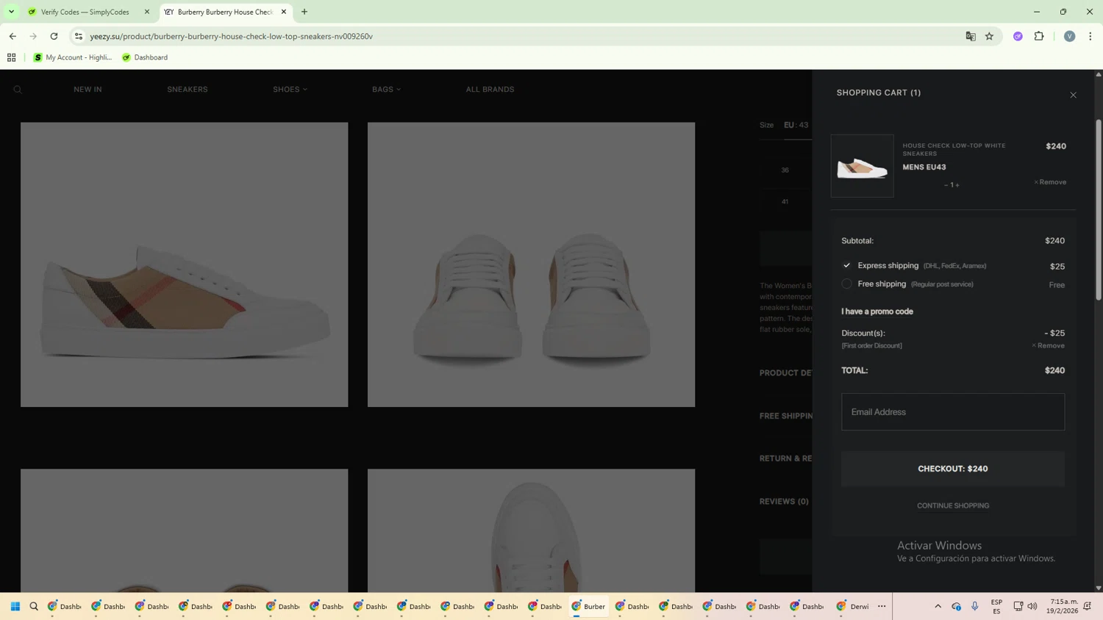1103x620 pixels.
Task: Click the Email Address field
Action: [x=953, y=412]
